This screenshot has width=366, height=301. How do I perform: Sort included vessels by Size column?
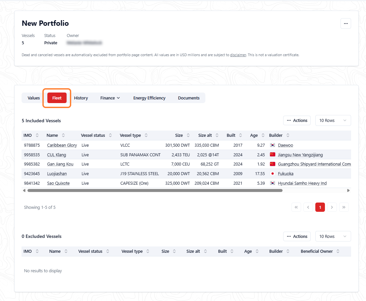(188, 135)
